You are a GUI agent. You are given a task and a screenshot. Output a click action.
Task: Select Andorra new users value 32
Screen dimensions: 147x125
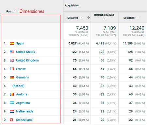(102, 94)
